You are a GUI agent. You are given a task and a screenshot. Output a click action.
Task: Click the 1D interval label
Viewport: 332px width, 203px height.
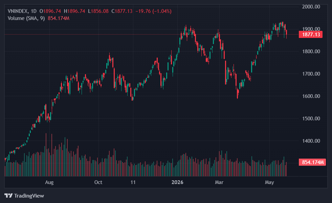pyautogui.click(x=34, y=11)
